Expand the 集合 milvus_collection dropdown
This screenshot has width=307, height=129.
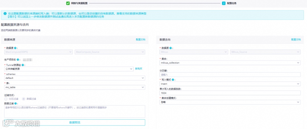point(230,63)
